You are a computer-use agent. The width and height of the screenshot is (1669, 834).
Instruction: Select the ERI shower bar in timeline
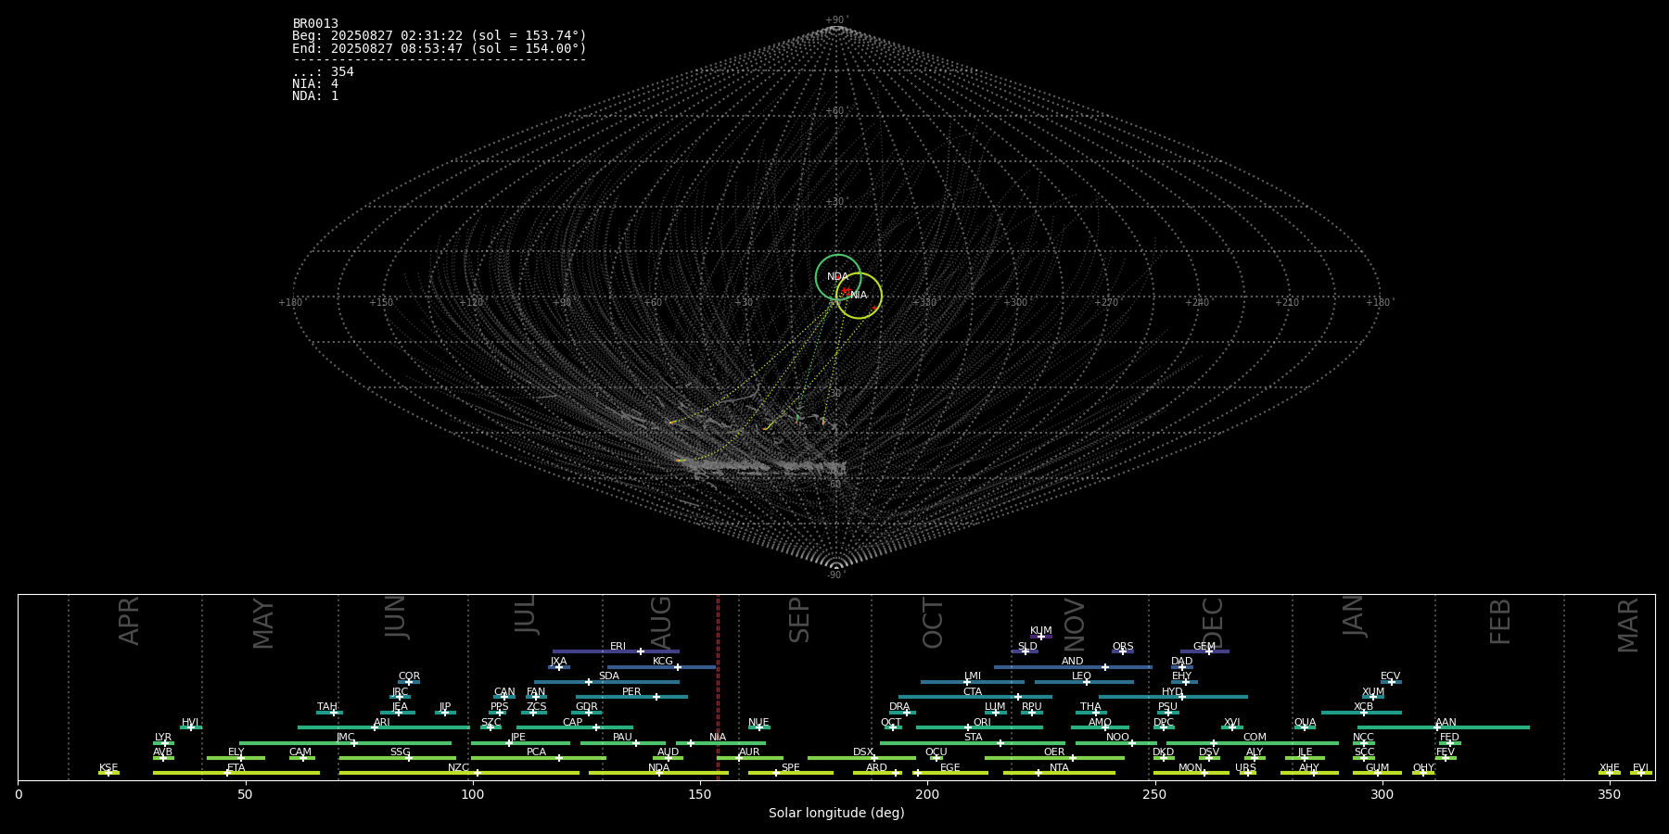coord(616,651)
